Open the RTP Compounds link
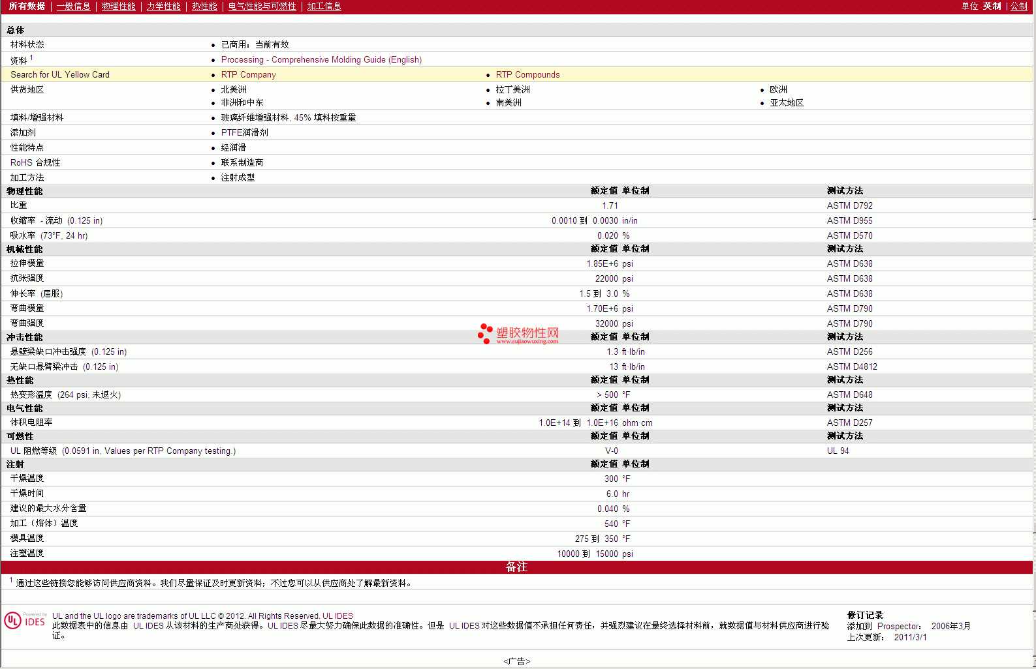Viewport: 1036px width, 669px height. tap(527, 75)
